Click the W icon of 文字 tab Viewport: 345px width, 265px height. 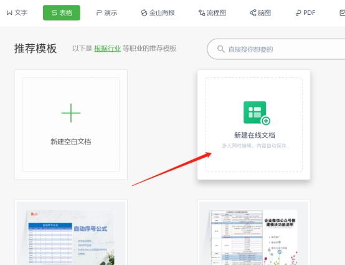pos(9,12)
